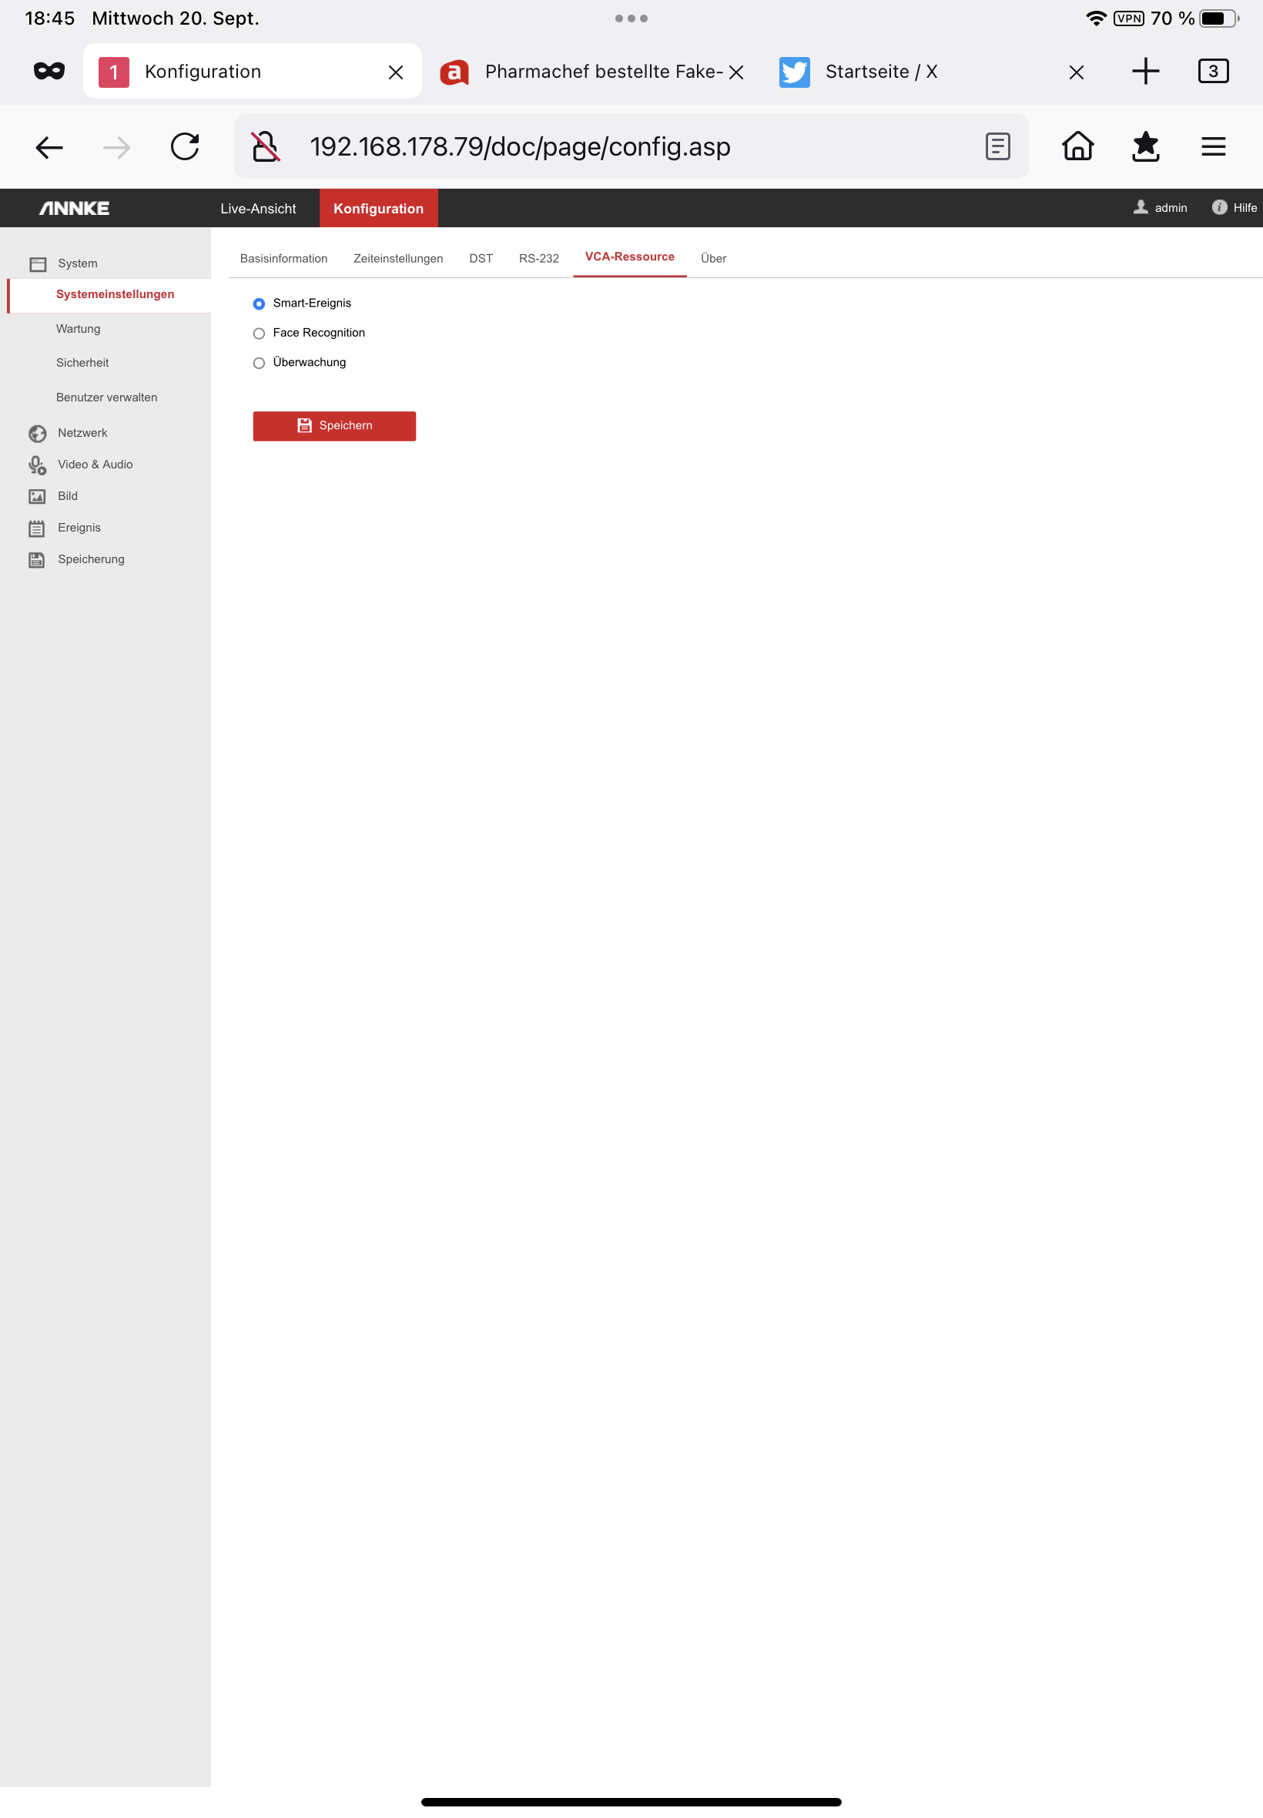Select the Face Recognition radio button
The width and height of the screenshot is (1263, 1818).
pyautogui.click(x=259, y=334)
